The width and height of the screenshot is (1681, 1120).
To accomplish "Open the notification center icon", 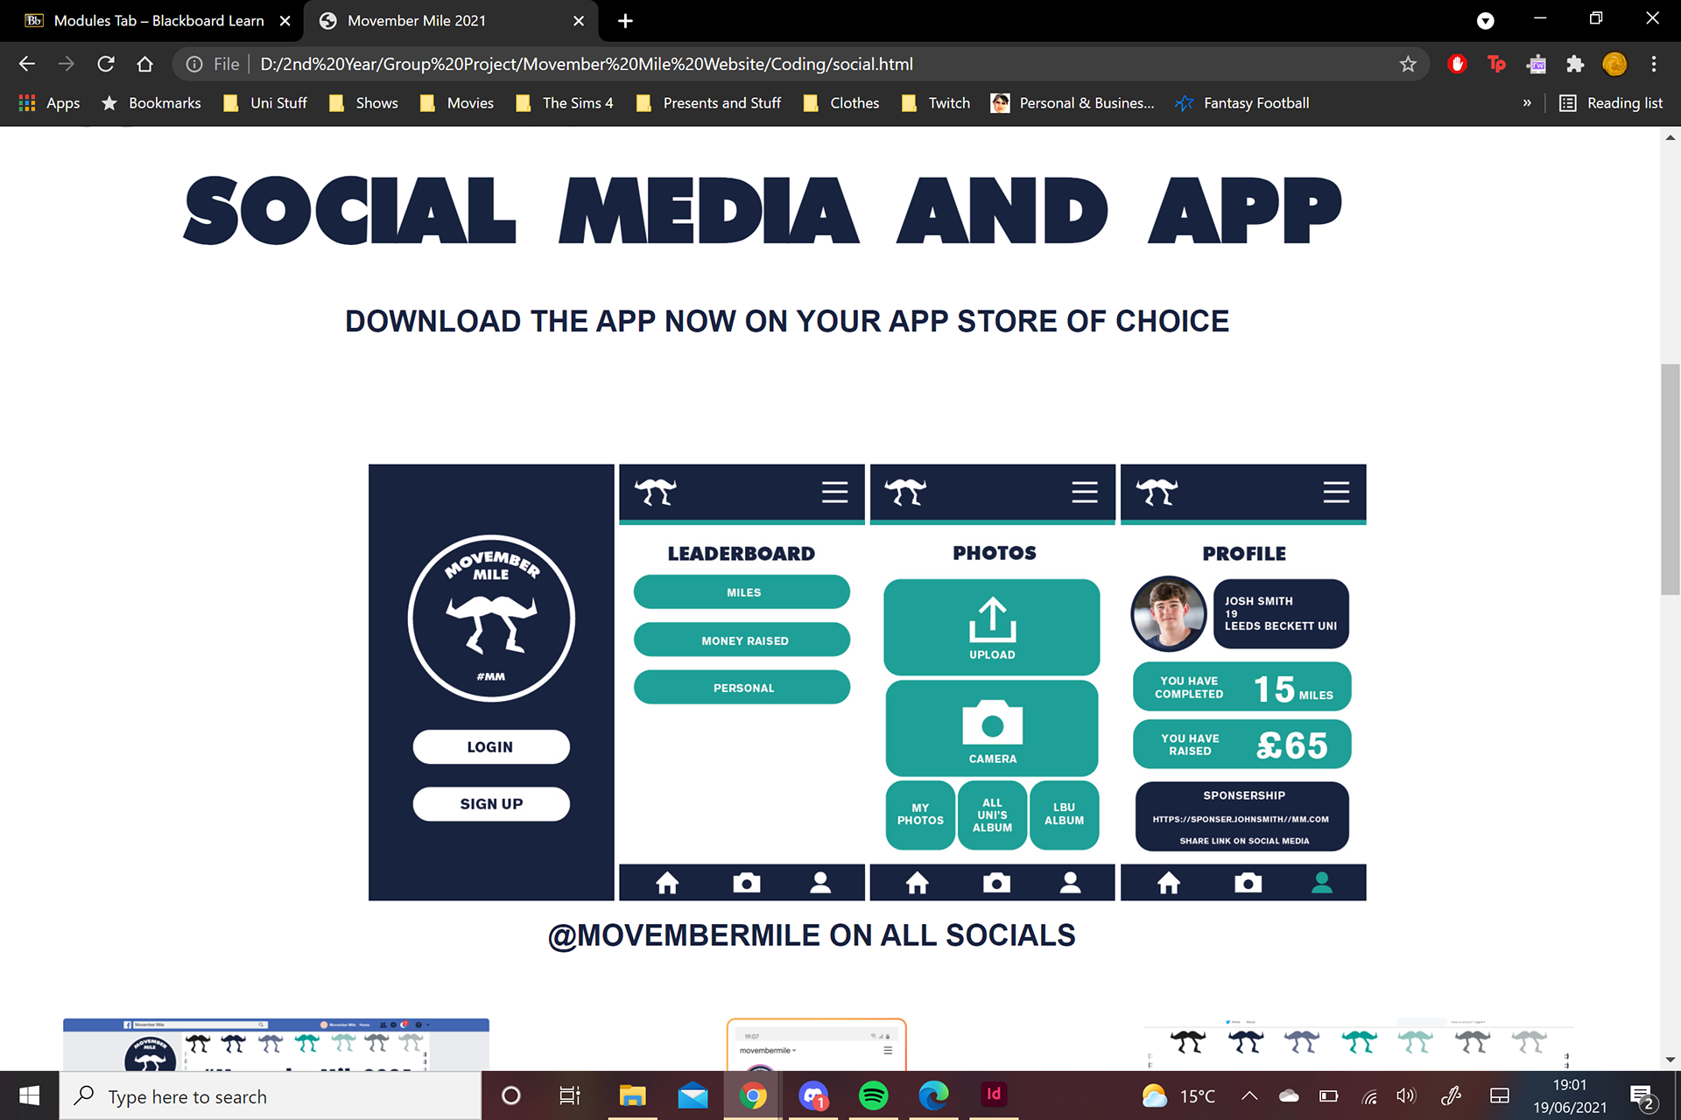I will coord(1642,1096).
